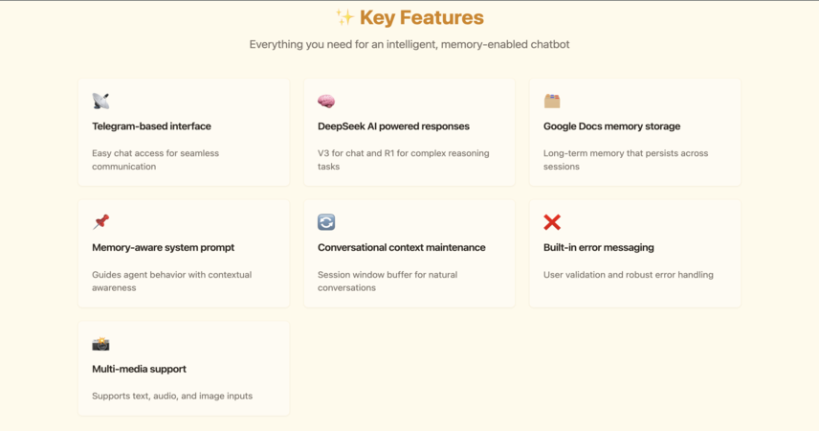Viewport: 819px width, 431px height.
Task: Click the memory-enabled chatbot subtitle text
Action: [409, 44]
